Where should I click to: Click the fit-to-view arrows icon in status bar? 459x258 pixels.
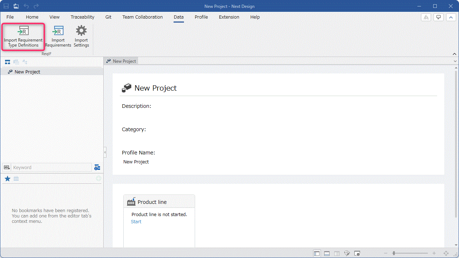tap(446, 253)
